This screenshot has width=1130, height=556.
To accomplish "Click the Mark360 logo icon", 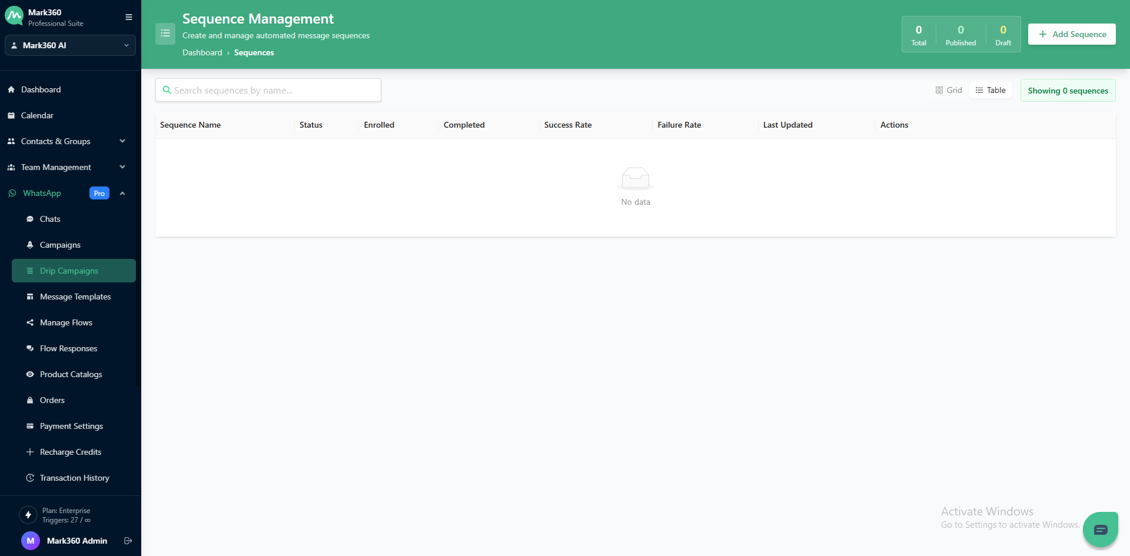I will coord(14,16).
